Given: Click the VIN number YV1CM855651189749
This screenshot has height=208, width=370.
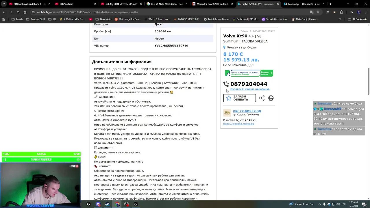Looking at the screenshot, I should 171,46.
